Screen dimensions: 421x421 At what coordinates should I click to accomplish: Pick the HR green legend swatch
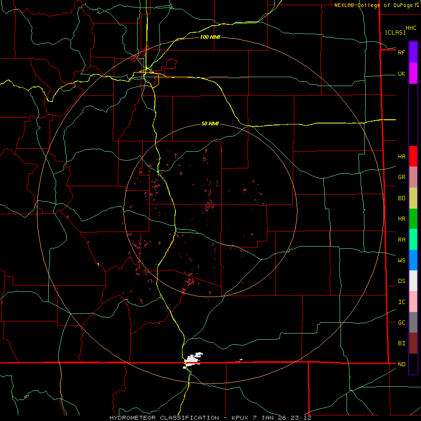coord(413,219)
